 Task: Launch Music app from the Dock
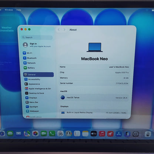click(x=102, y=134)
